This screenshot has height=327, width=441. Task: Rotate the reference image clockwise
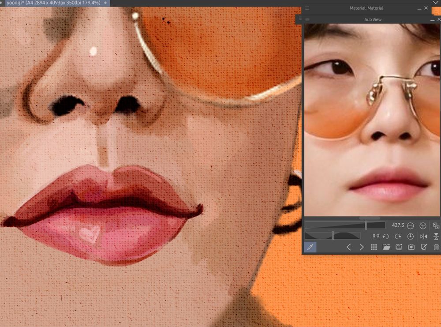(x=398, y=236)
